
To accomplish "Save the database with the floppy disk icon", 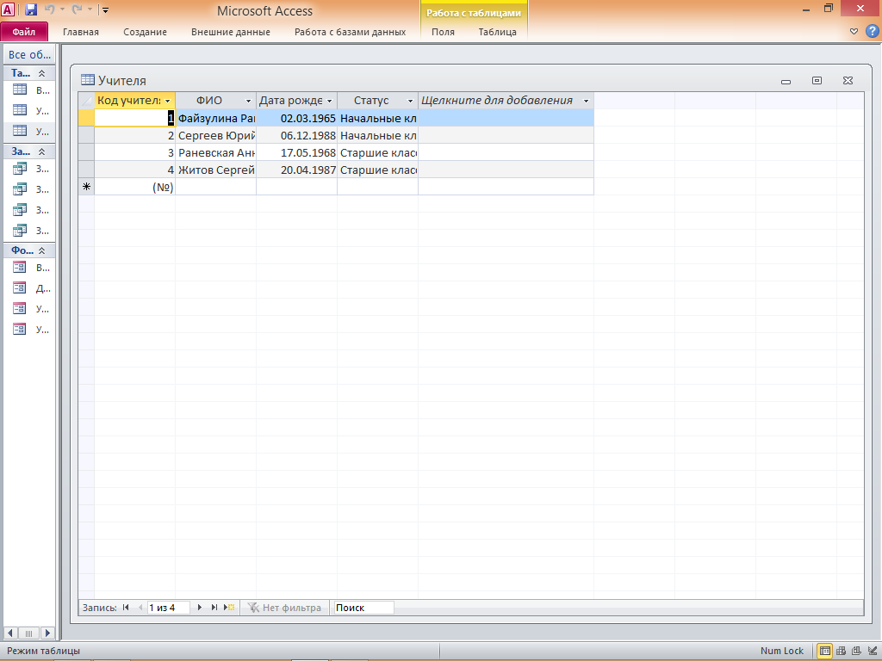I will click(x=31, y=9).
